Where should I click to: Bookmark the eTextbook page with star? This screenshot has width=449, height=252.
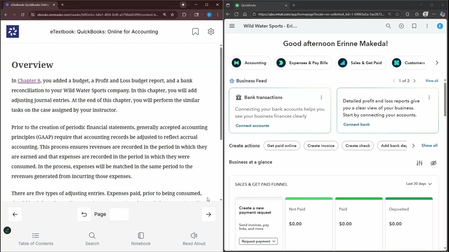[x=172, y=15]
